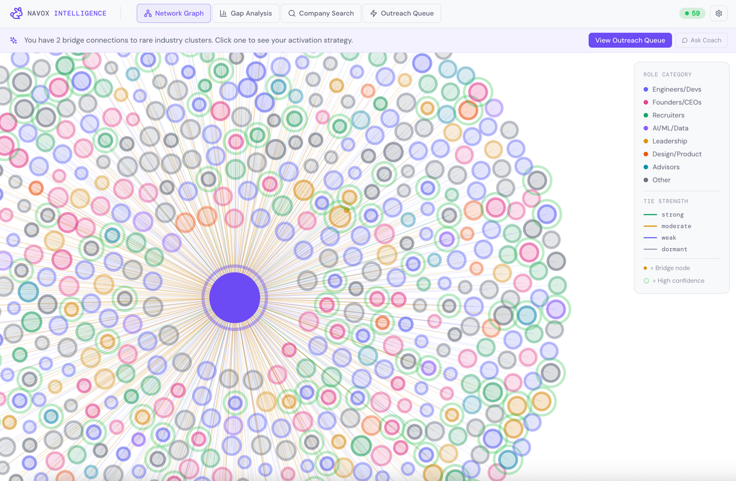Click the Outreach Queue lightning icon
Screen dimensions: 736x481
[374, 13]
